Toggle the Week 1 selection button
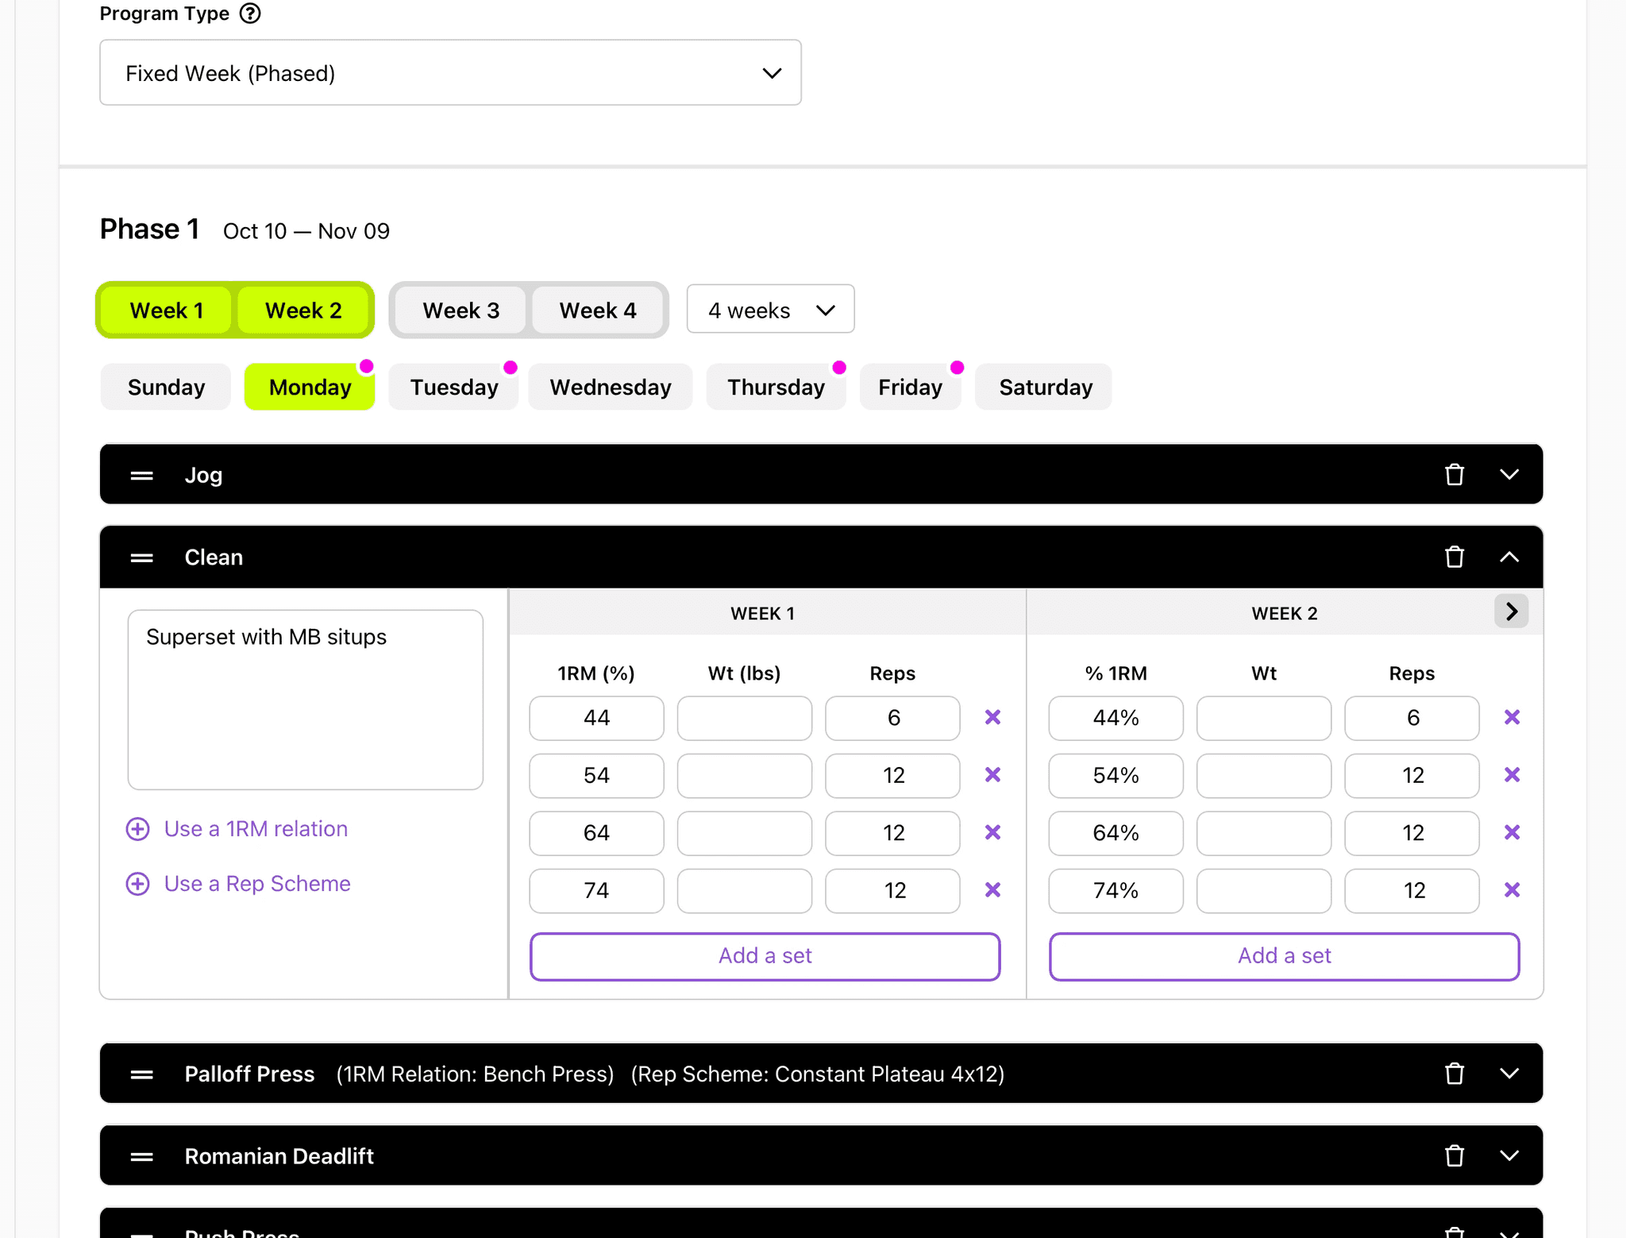The image size is (1626, 1238). tap(167, 310)
